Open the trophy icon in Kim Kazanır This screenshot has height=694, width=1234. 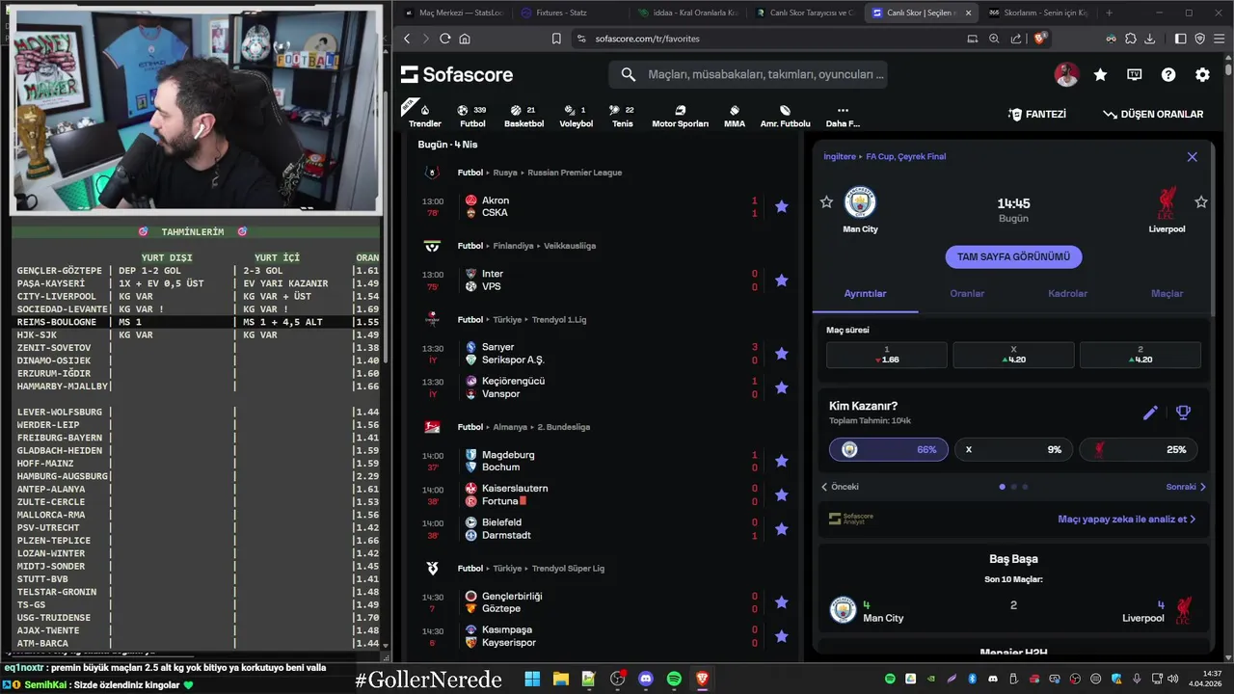tap(1184, 413)
